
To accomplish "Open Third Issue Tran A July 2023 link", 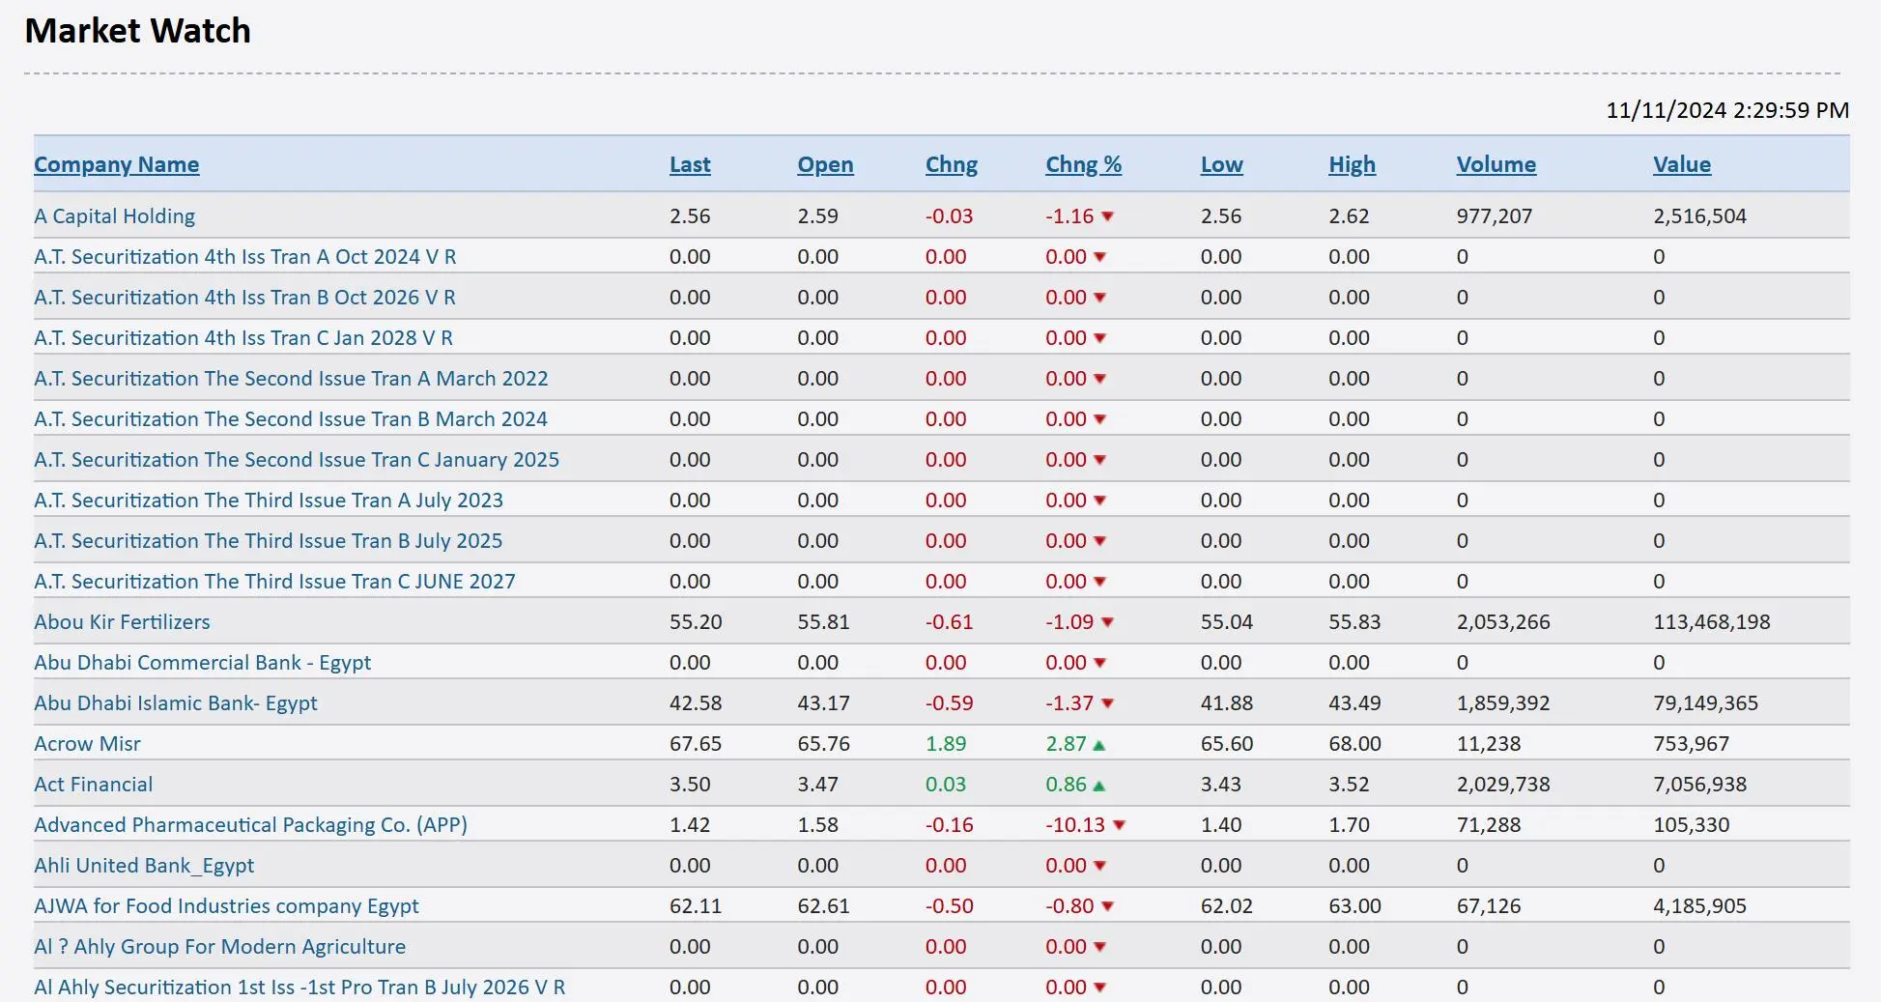I will [x=269, y=501].
